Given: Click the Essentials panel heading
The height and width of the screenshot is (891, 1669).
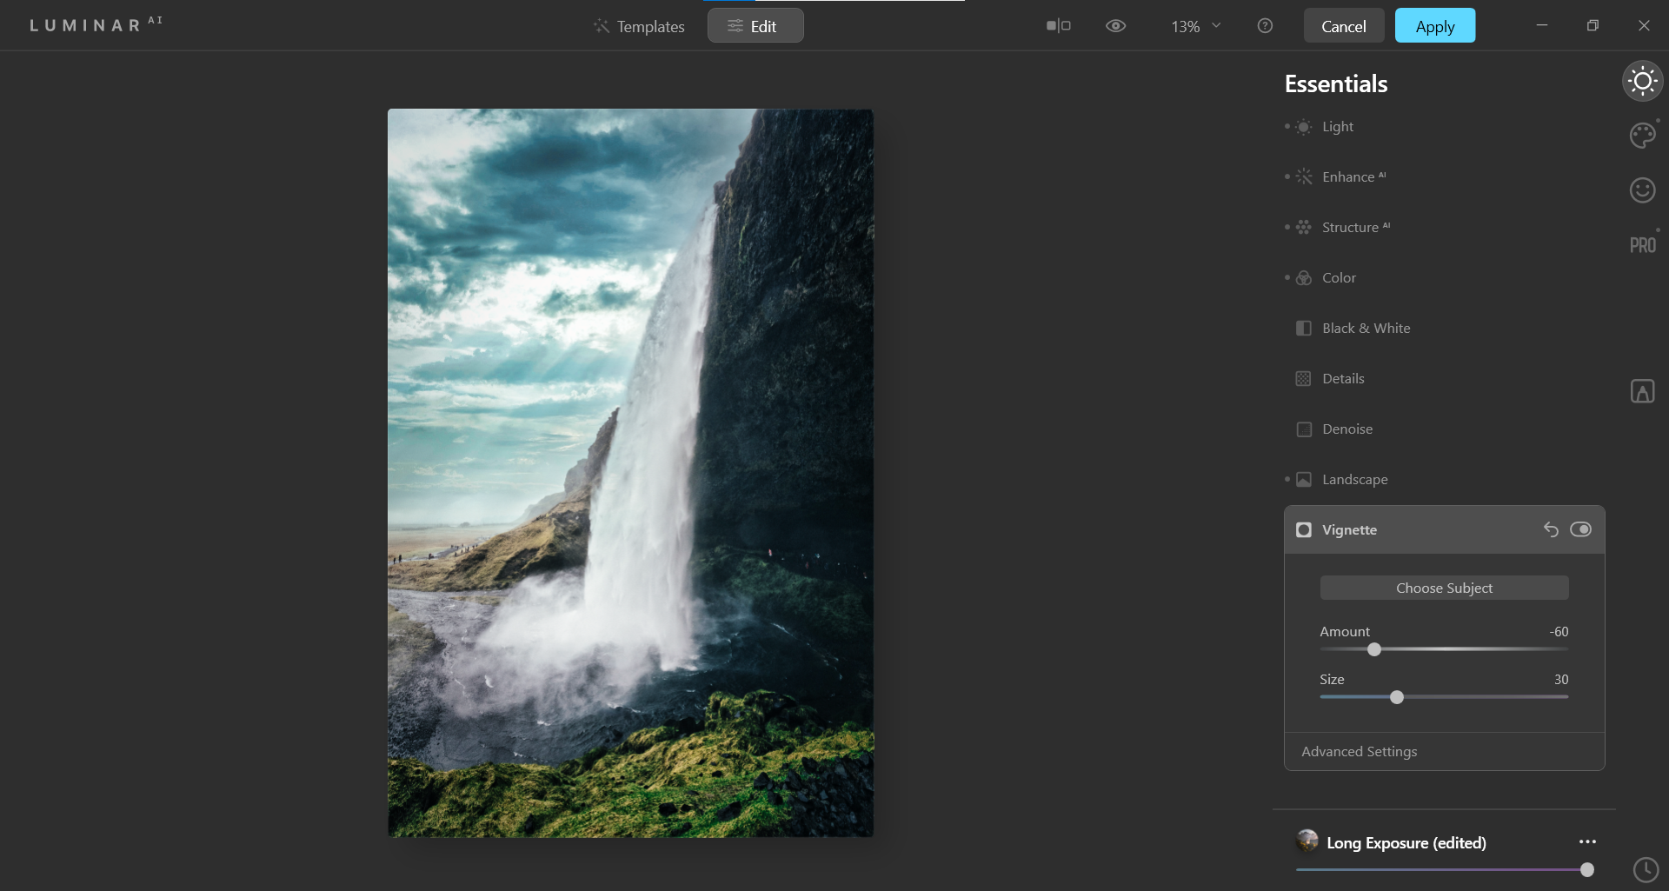Looking at the screenshot, I should tap(1336, 83).
